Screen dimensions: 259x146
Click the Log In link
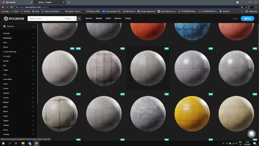[235, 18]
